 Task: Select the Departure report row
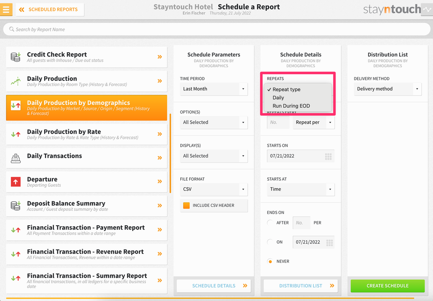tap(87, 182)
